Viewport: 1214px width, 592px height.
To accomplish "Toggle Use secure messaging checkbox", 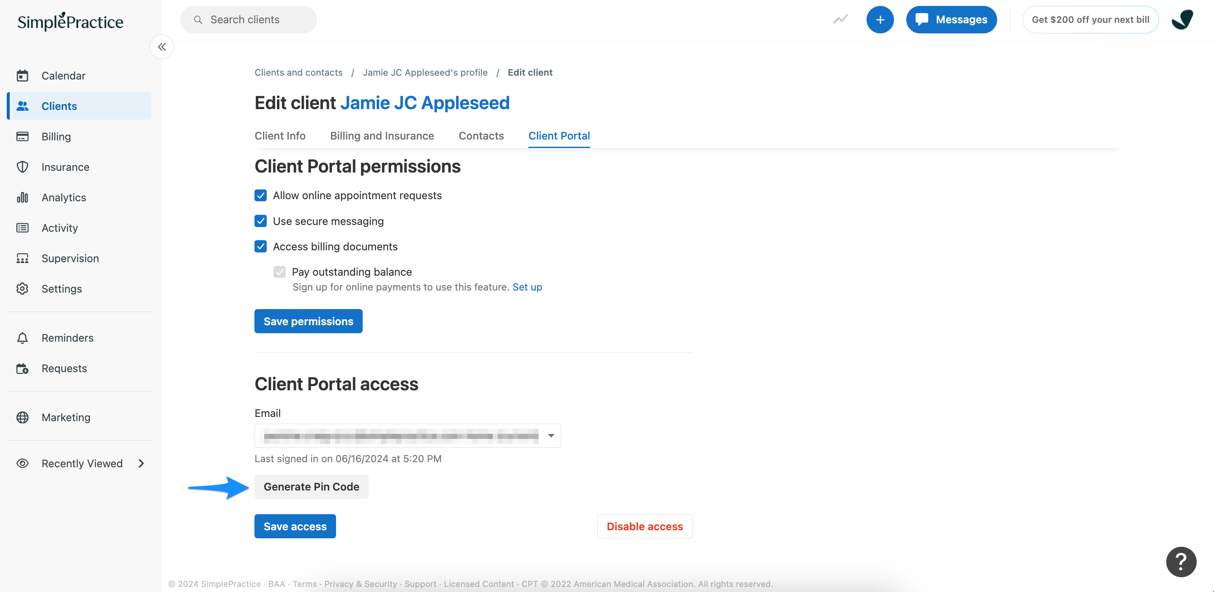I will (x=261, y=221).
